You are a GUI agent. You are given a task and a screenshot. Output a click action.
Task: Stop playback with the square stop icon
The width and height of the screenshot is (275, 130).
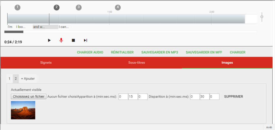pos(73,40)
